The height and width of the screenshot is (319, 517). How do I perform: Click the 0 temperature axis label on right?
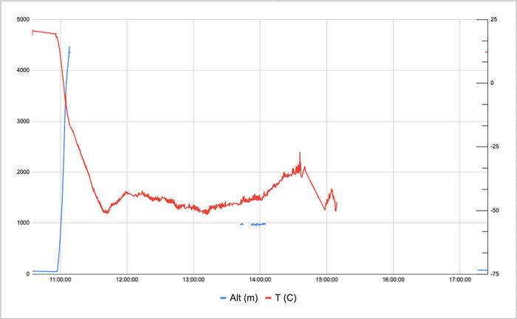493,83
